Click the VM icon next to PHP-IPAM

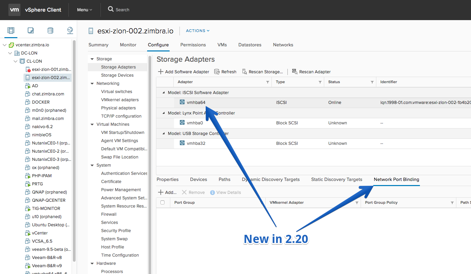click(x=28, y=176)
